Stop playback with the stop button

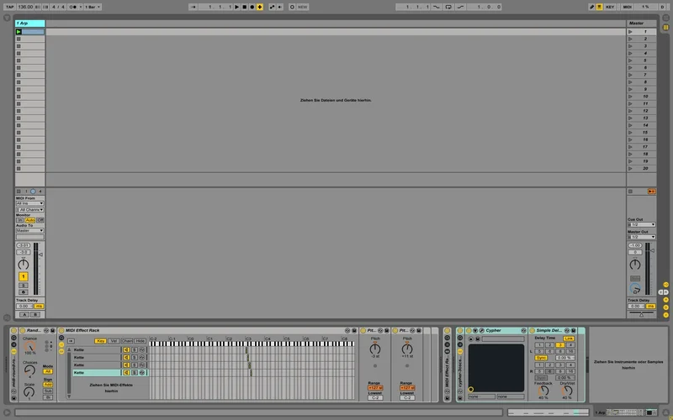(244, 7)
